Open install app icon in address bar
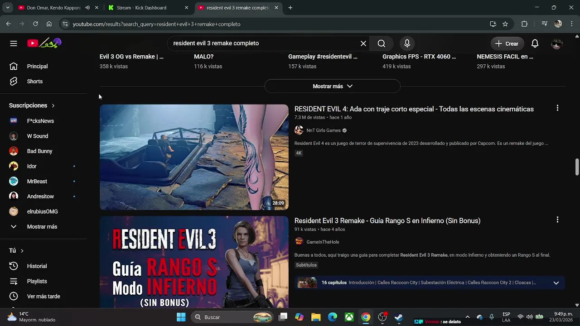 point(493,24)
